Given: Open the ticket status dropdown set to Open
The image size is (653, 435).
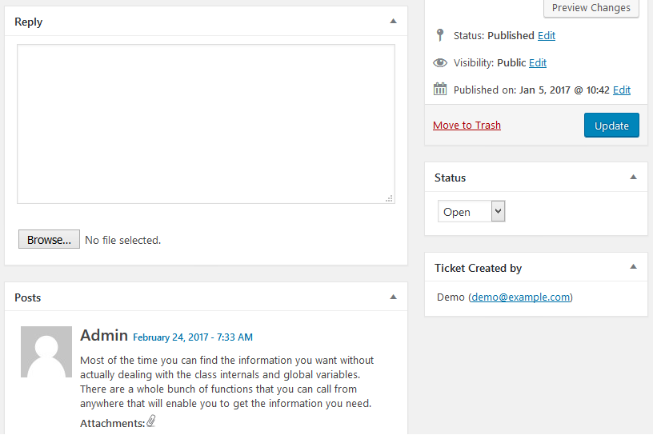Looking at the screenshot, I should pos(471,211).
